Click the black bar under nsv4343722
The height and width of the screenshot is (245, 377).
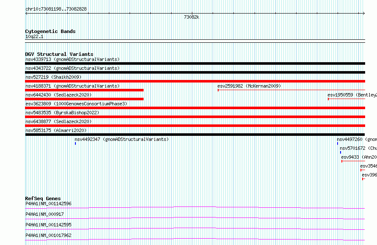(x=195, y=72)
